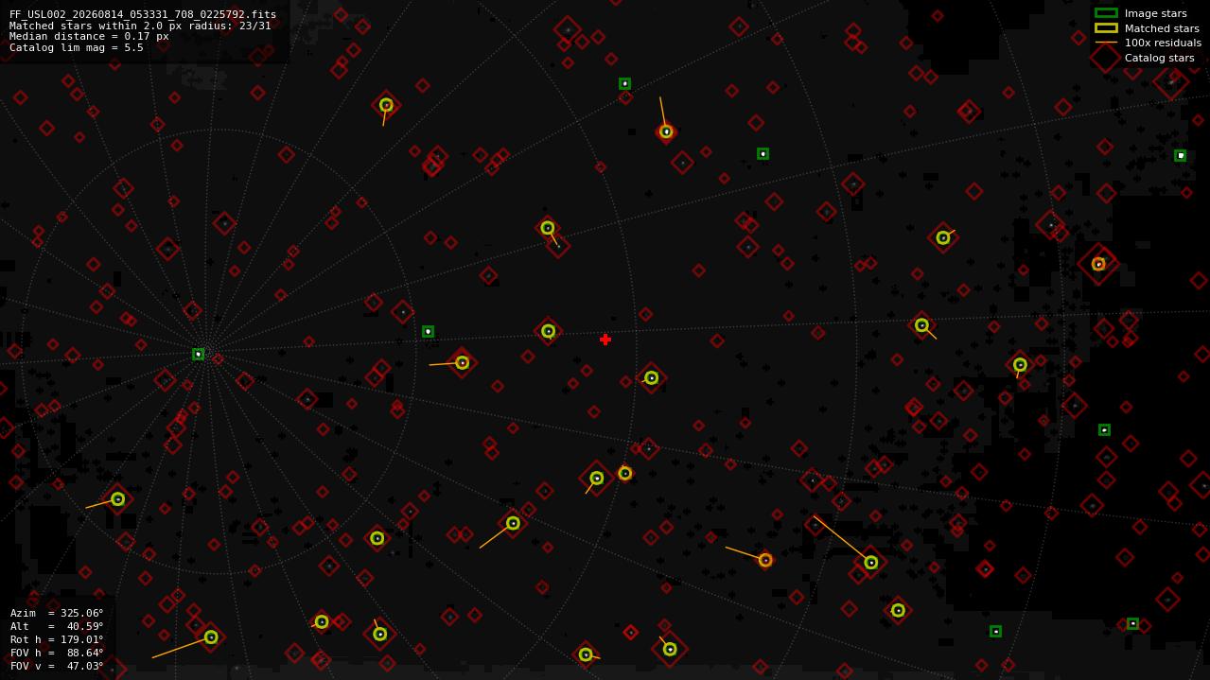
Task: Click the 'Catalog stars' legend label
Action: click(x=1159, y=58)
